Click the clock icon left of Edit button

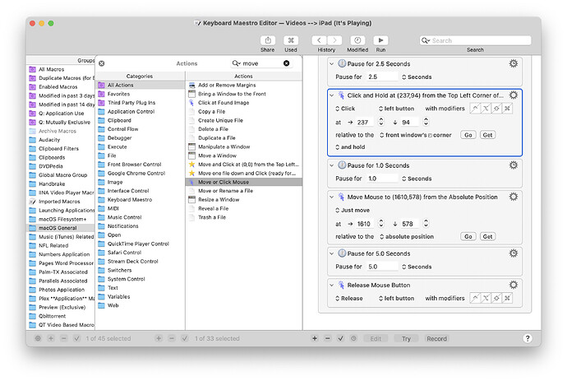[353, 338]
